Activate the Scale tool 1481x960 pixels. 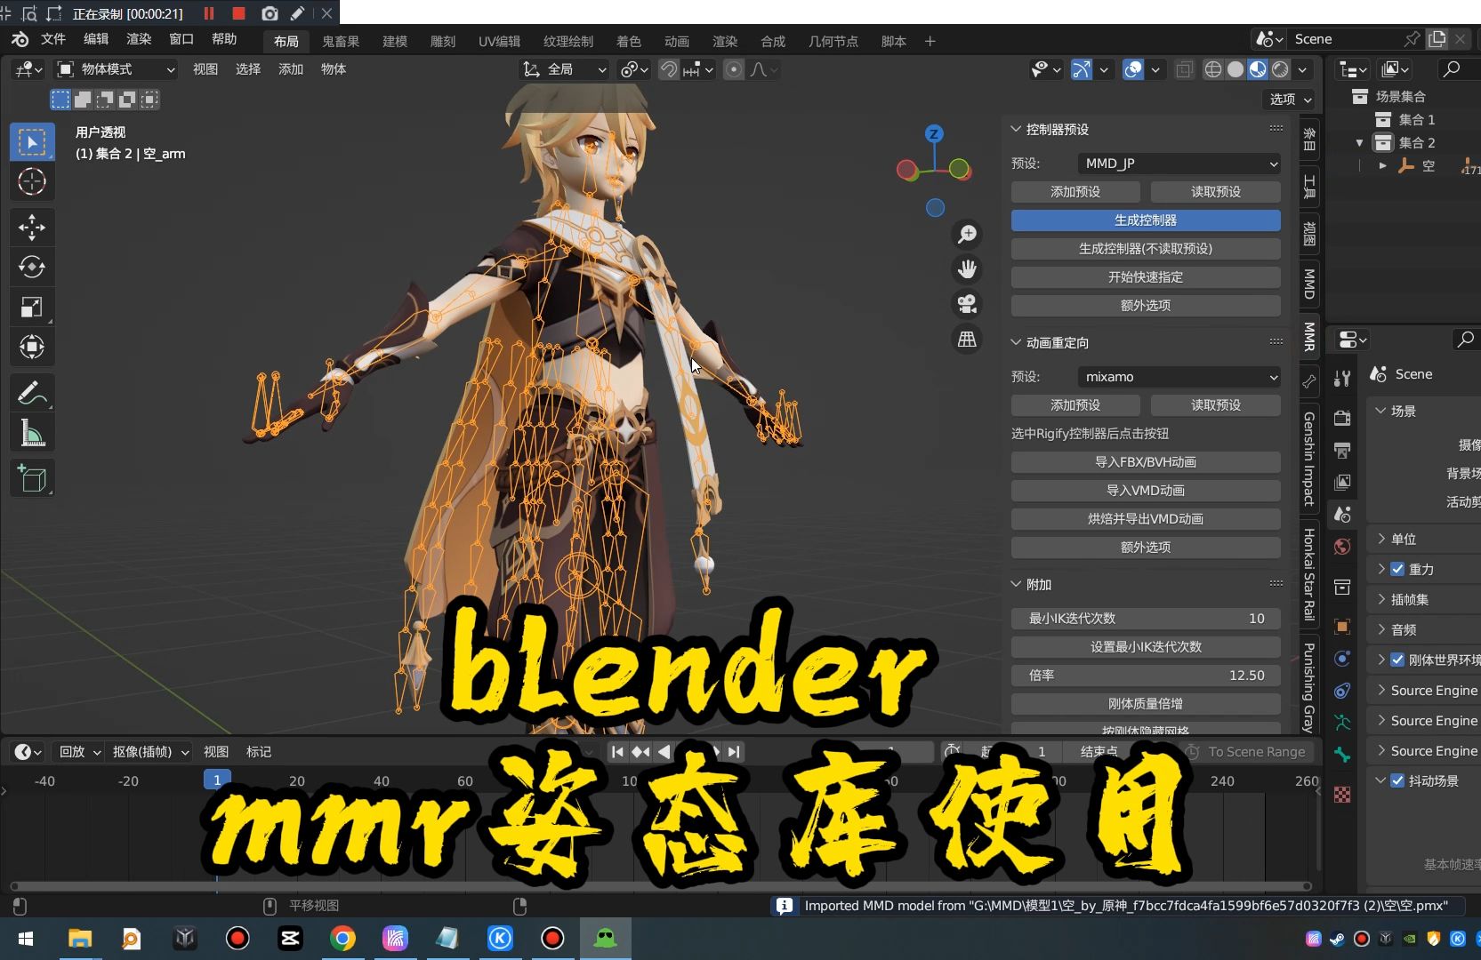(32, 308)
